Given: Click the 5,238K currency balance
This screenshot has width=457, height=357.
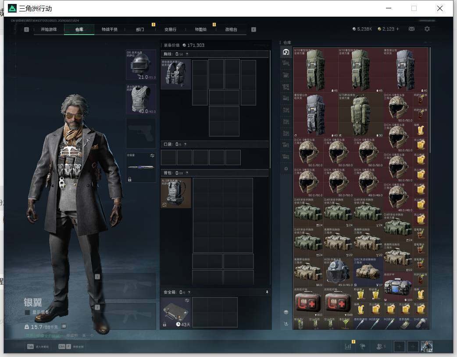Looking at the screenshot, I should [x=362, y=29].
